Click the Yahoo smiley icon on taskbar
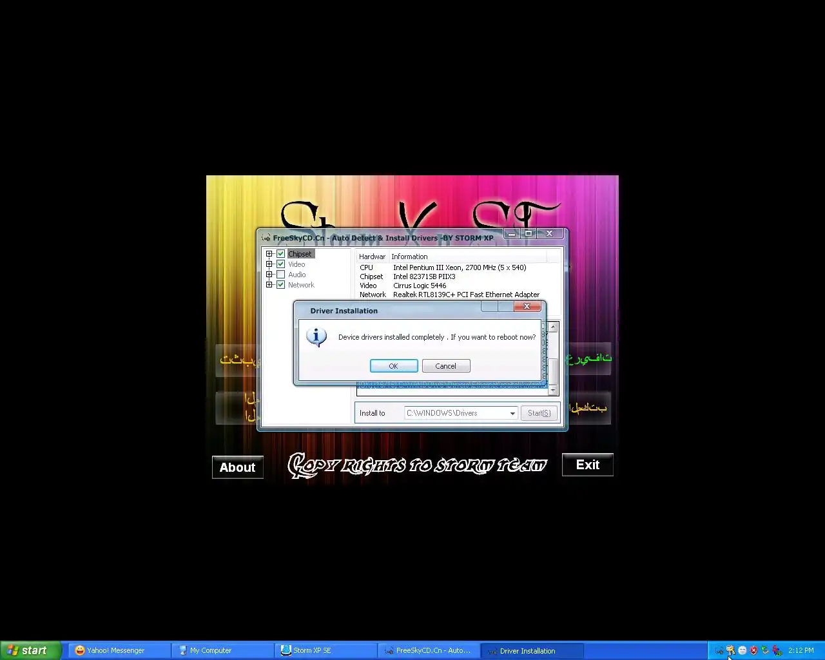The width and height of the screenshot is (825, 660). point(80,650)
